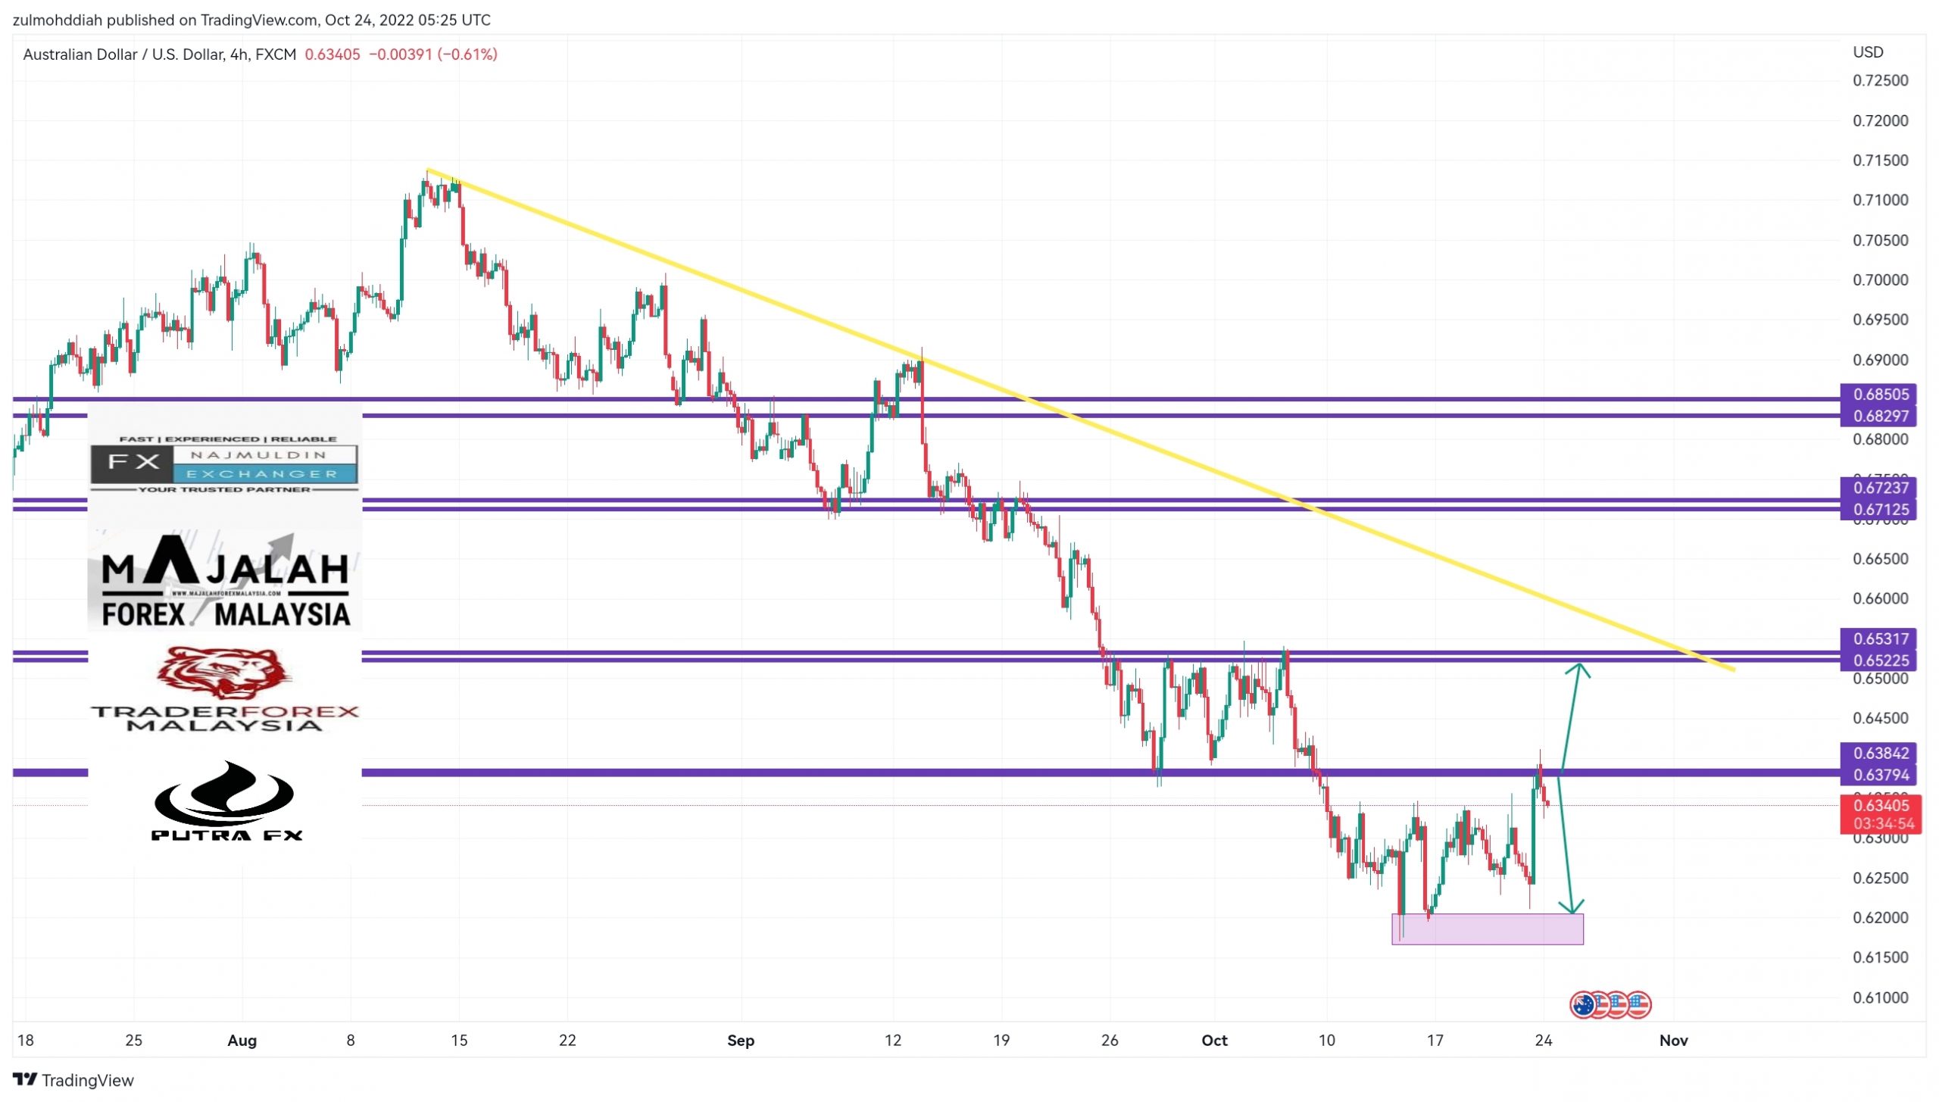This screenshot has width=1939, height=1102.
Task: Click the TradingView logo at bottom left
Action: (x=73, y=1079)
